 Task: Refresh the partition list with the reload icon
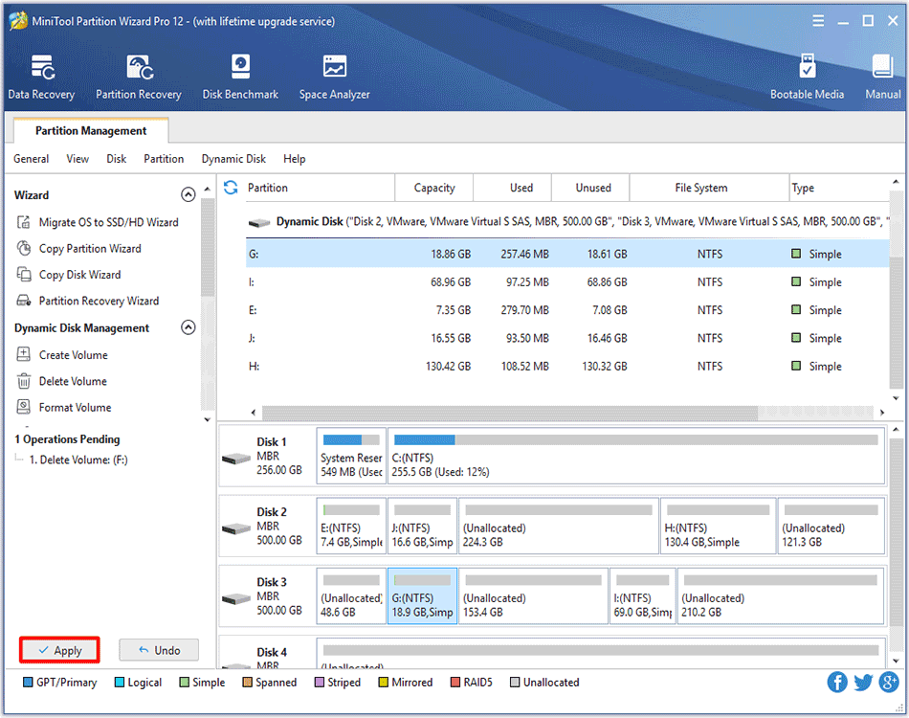pyautogui.click(x=231, y=188)
